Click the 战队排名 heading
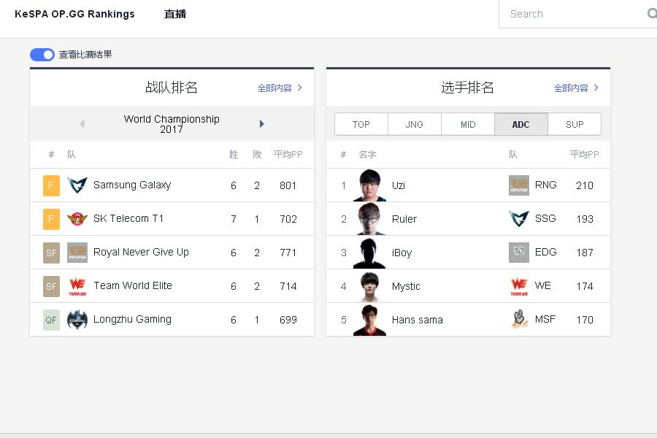 pyautogui.click(x=172, y=87)
